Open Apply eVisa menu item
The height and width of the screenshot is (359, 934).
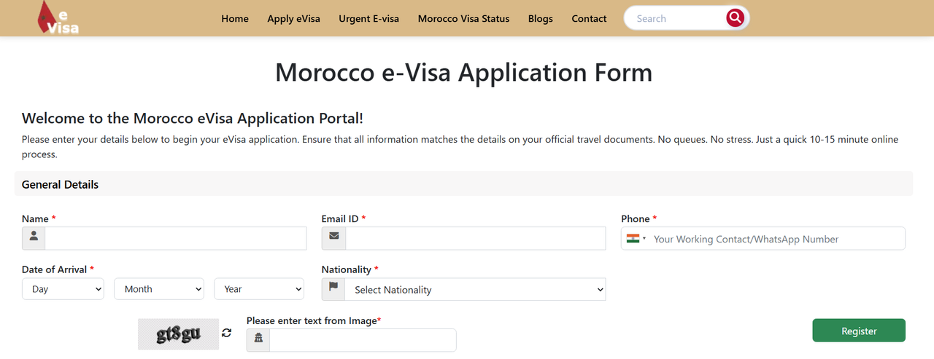(293, 19)
